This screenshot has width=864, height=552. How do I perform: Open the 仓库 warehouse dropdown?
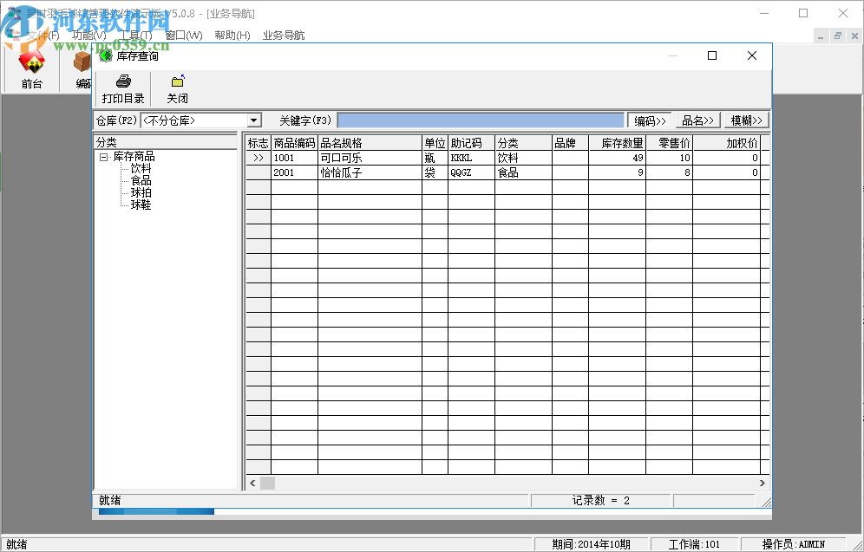click(x=254, y=120)
